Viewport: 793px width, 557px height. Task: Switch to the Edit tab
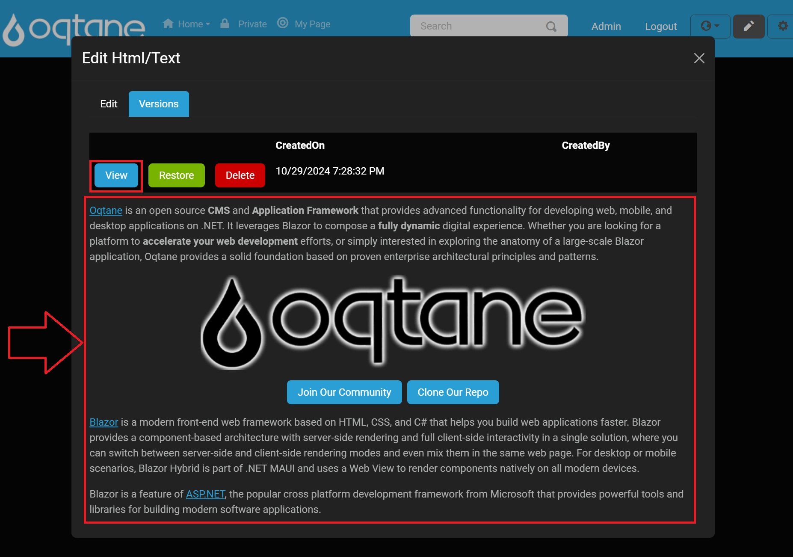tap(109, 104)
